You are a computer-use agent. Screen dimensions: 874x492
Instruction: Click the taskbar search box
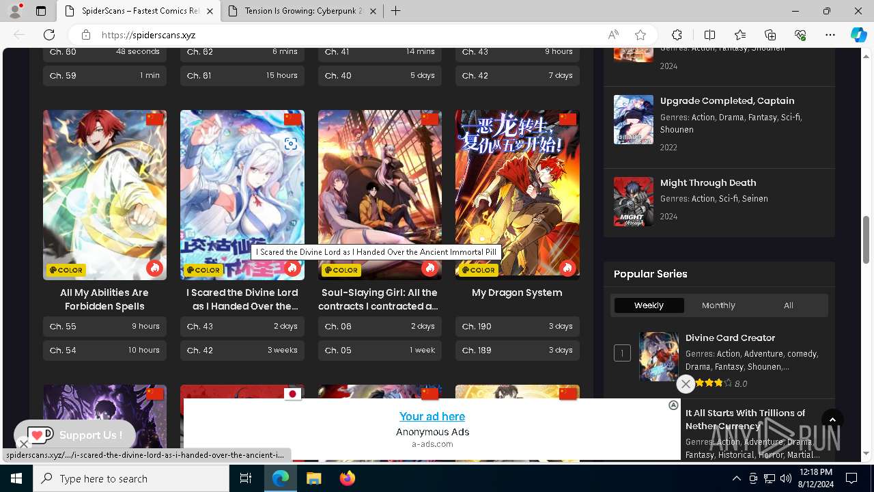pos(131,478)
